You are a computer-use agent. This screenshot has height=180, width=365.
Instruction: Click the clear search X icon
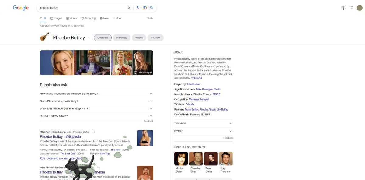tap(129, 8)
